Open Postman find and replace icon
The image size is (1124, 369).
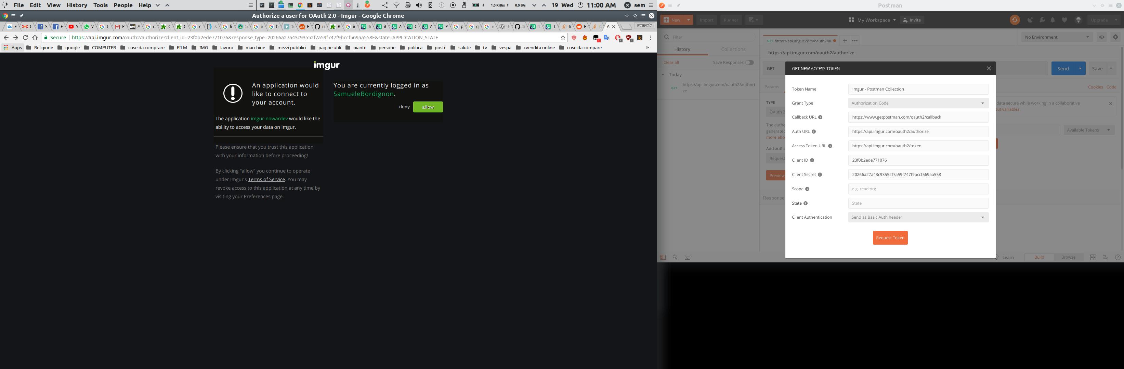[x=675, y=258]
